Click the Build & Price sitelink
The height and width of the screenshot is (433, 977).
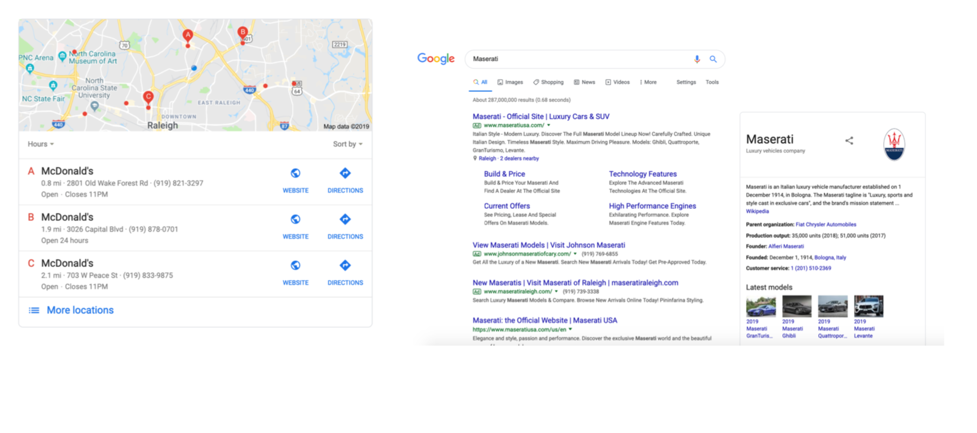click(x=504, y=174)
